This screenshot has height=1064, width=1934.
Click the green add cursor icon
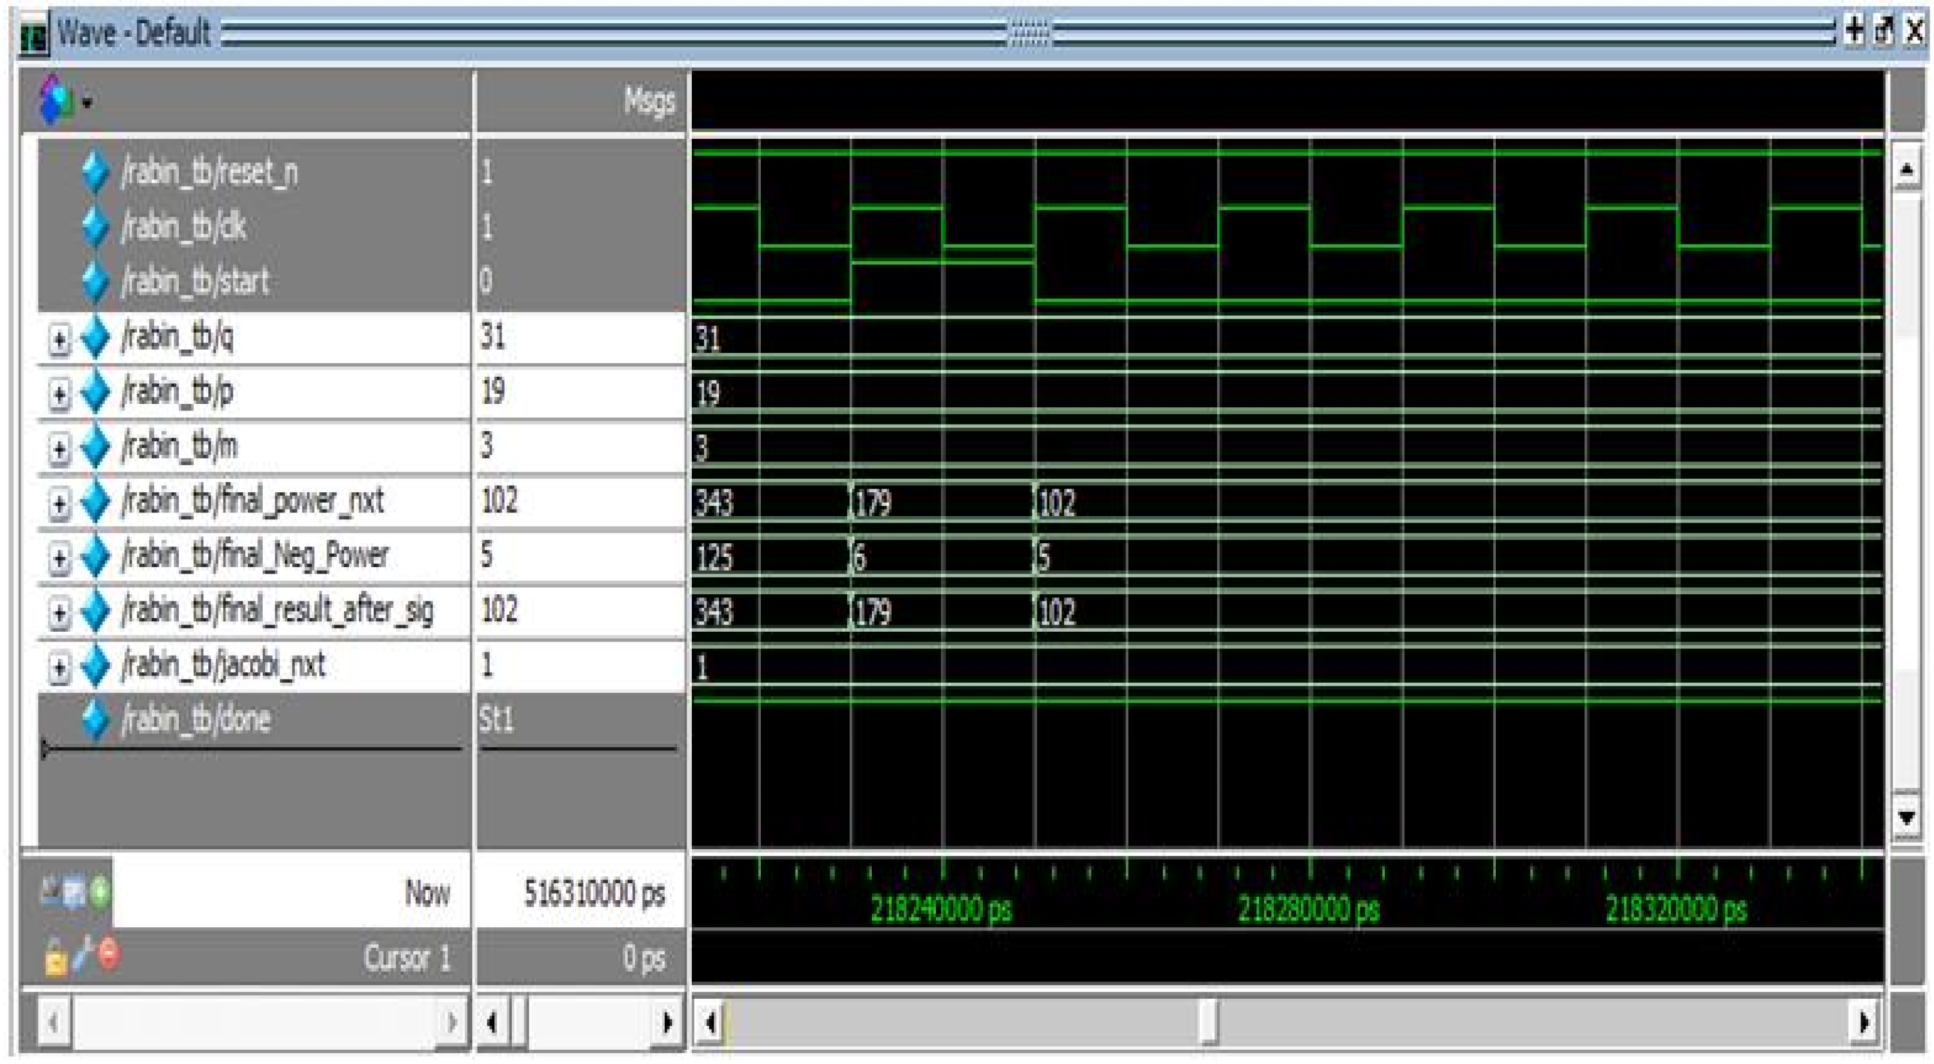tap(100, 892)
